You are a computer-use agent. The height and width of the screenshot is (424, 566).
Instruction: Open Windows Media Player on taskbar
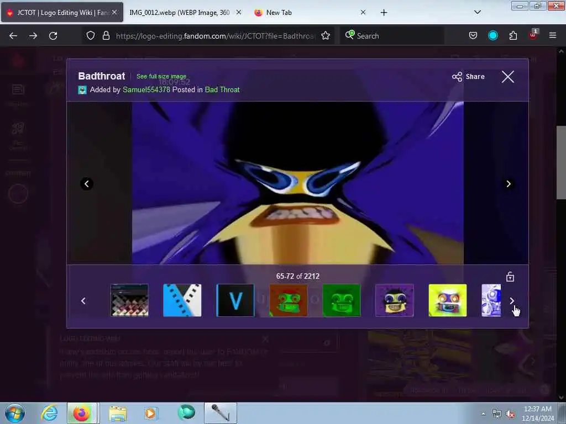pyautogui.click(x=150, y=413)
